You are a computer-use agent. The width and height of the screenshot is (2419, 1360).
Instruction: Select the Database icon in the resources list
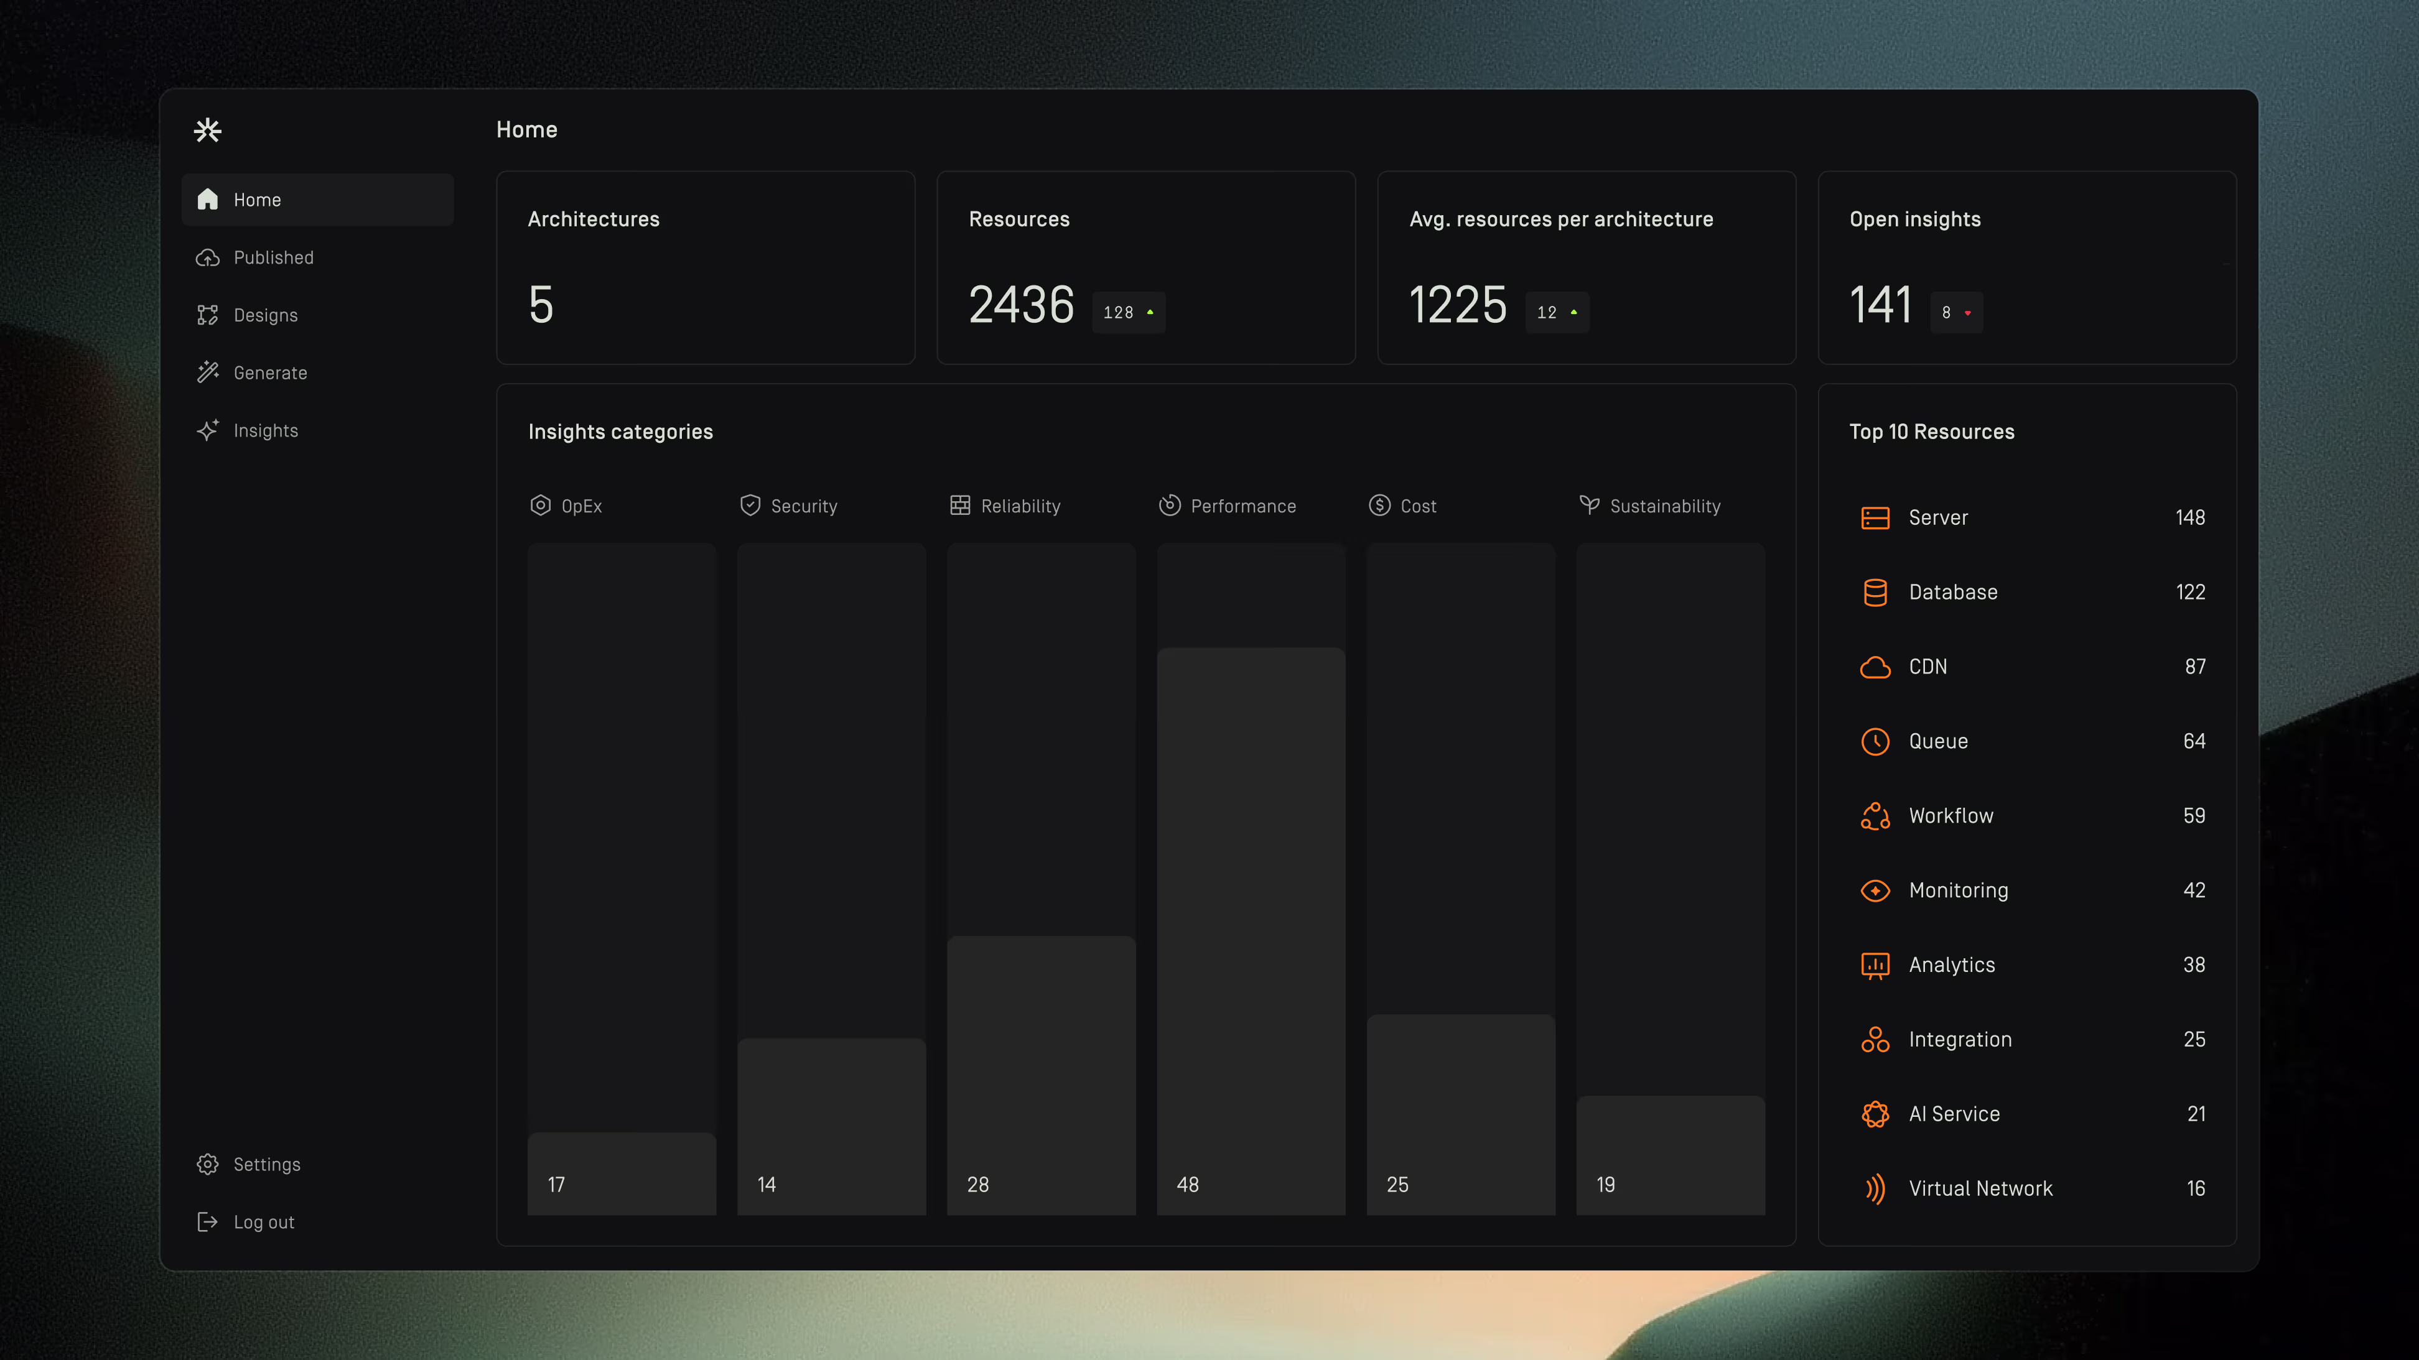(x=1875, y=592)
